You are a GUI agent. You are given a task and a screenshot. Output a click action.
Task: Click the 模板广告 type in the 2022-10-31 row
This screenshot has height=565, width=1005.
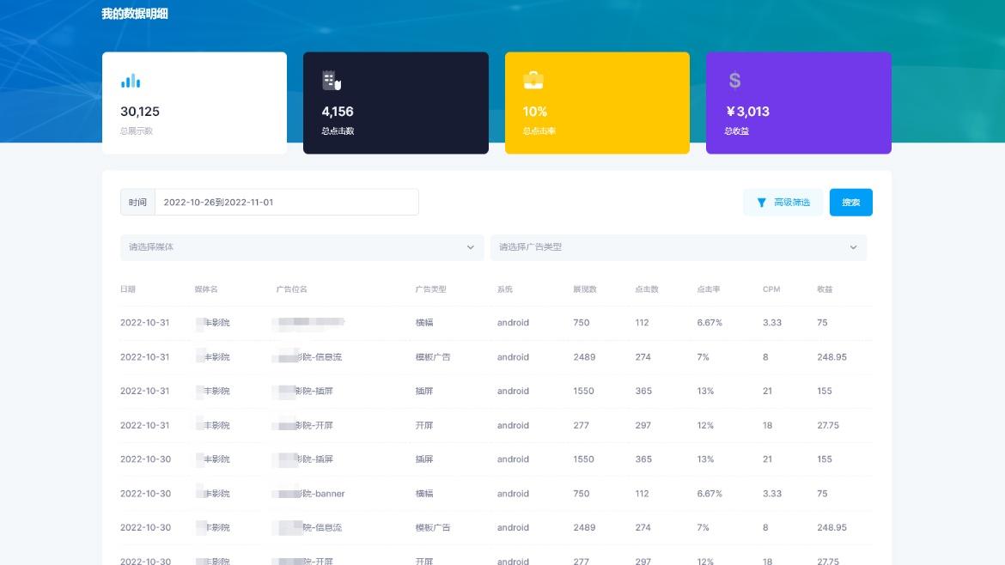point(433,357)
